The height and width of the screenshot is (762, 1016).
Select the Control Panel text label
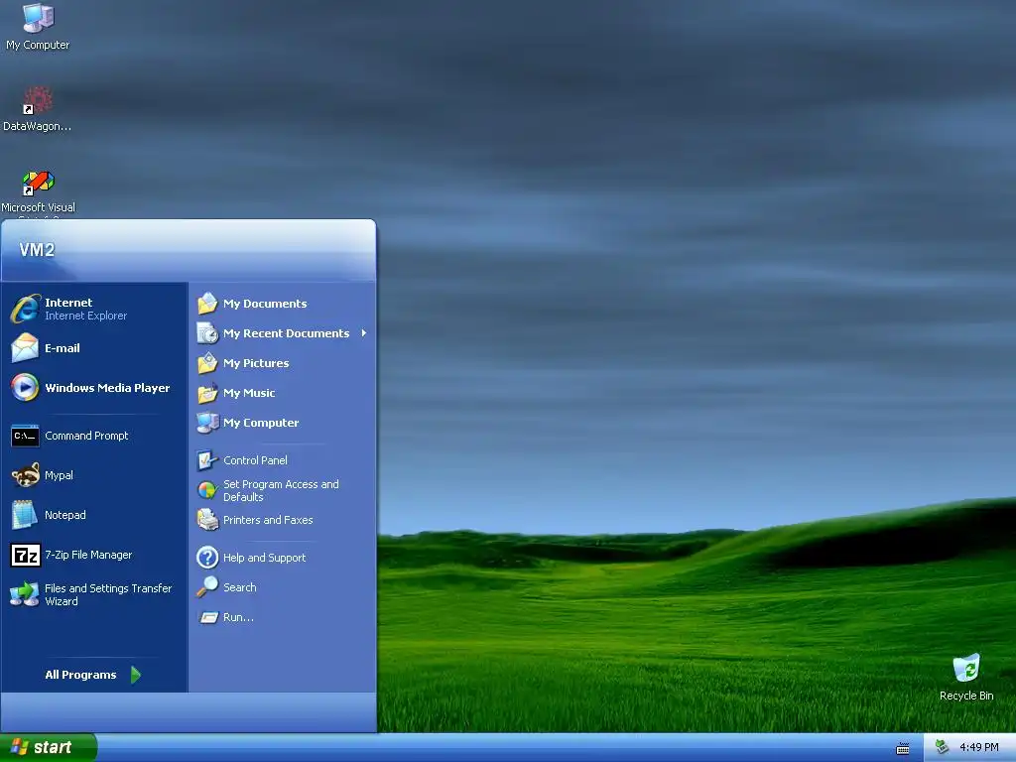pyautogui.click(x=255, y=460)
